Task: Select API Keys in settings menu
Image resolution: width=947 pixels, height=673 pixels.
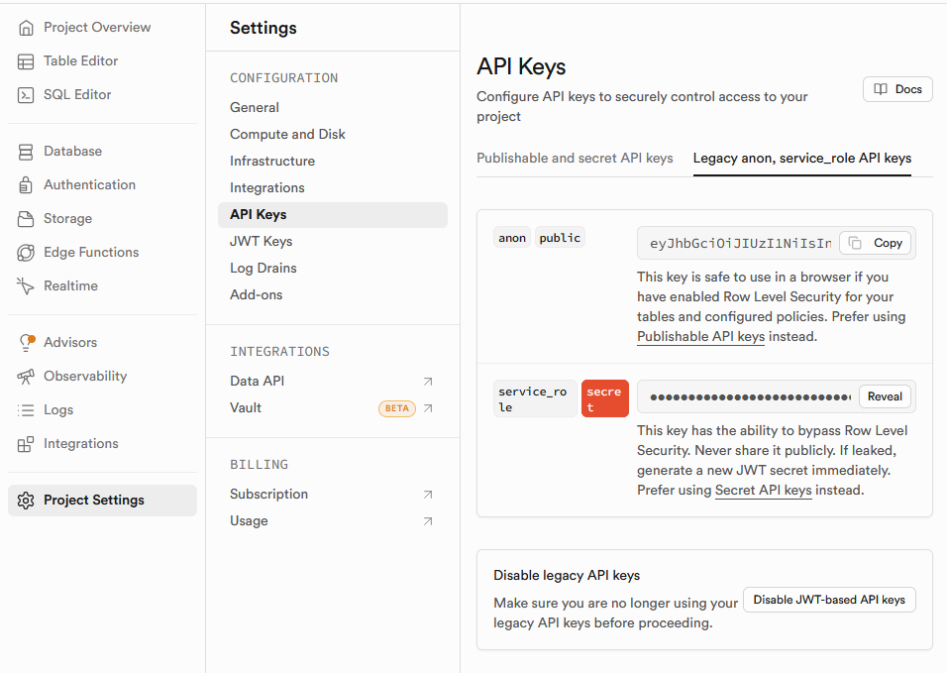Action: [x=332, y=214]
